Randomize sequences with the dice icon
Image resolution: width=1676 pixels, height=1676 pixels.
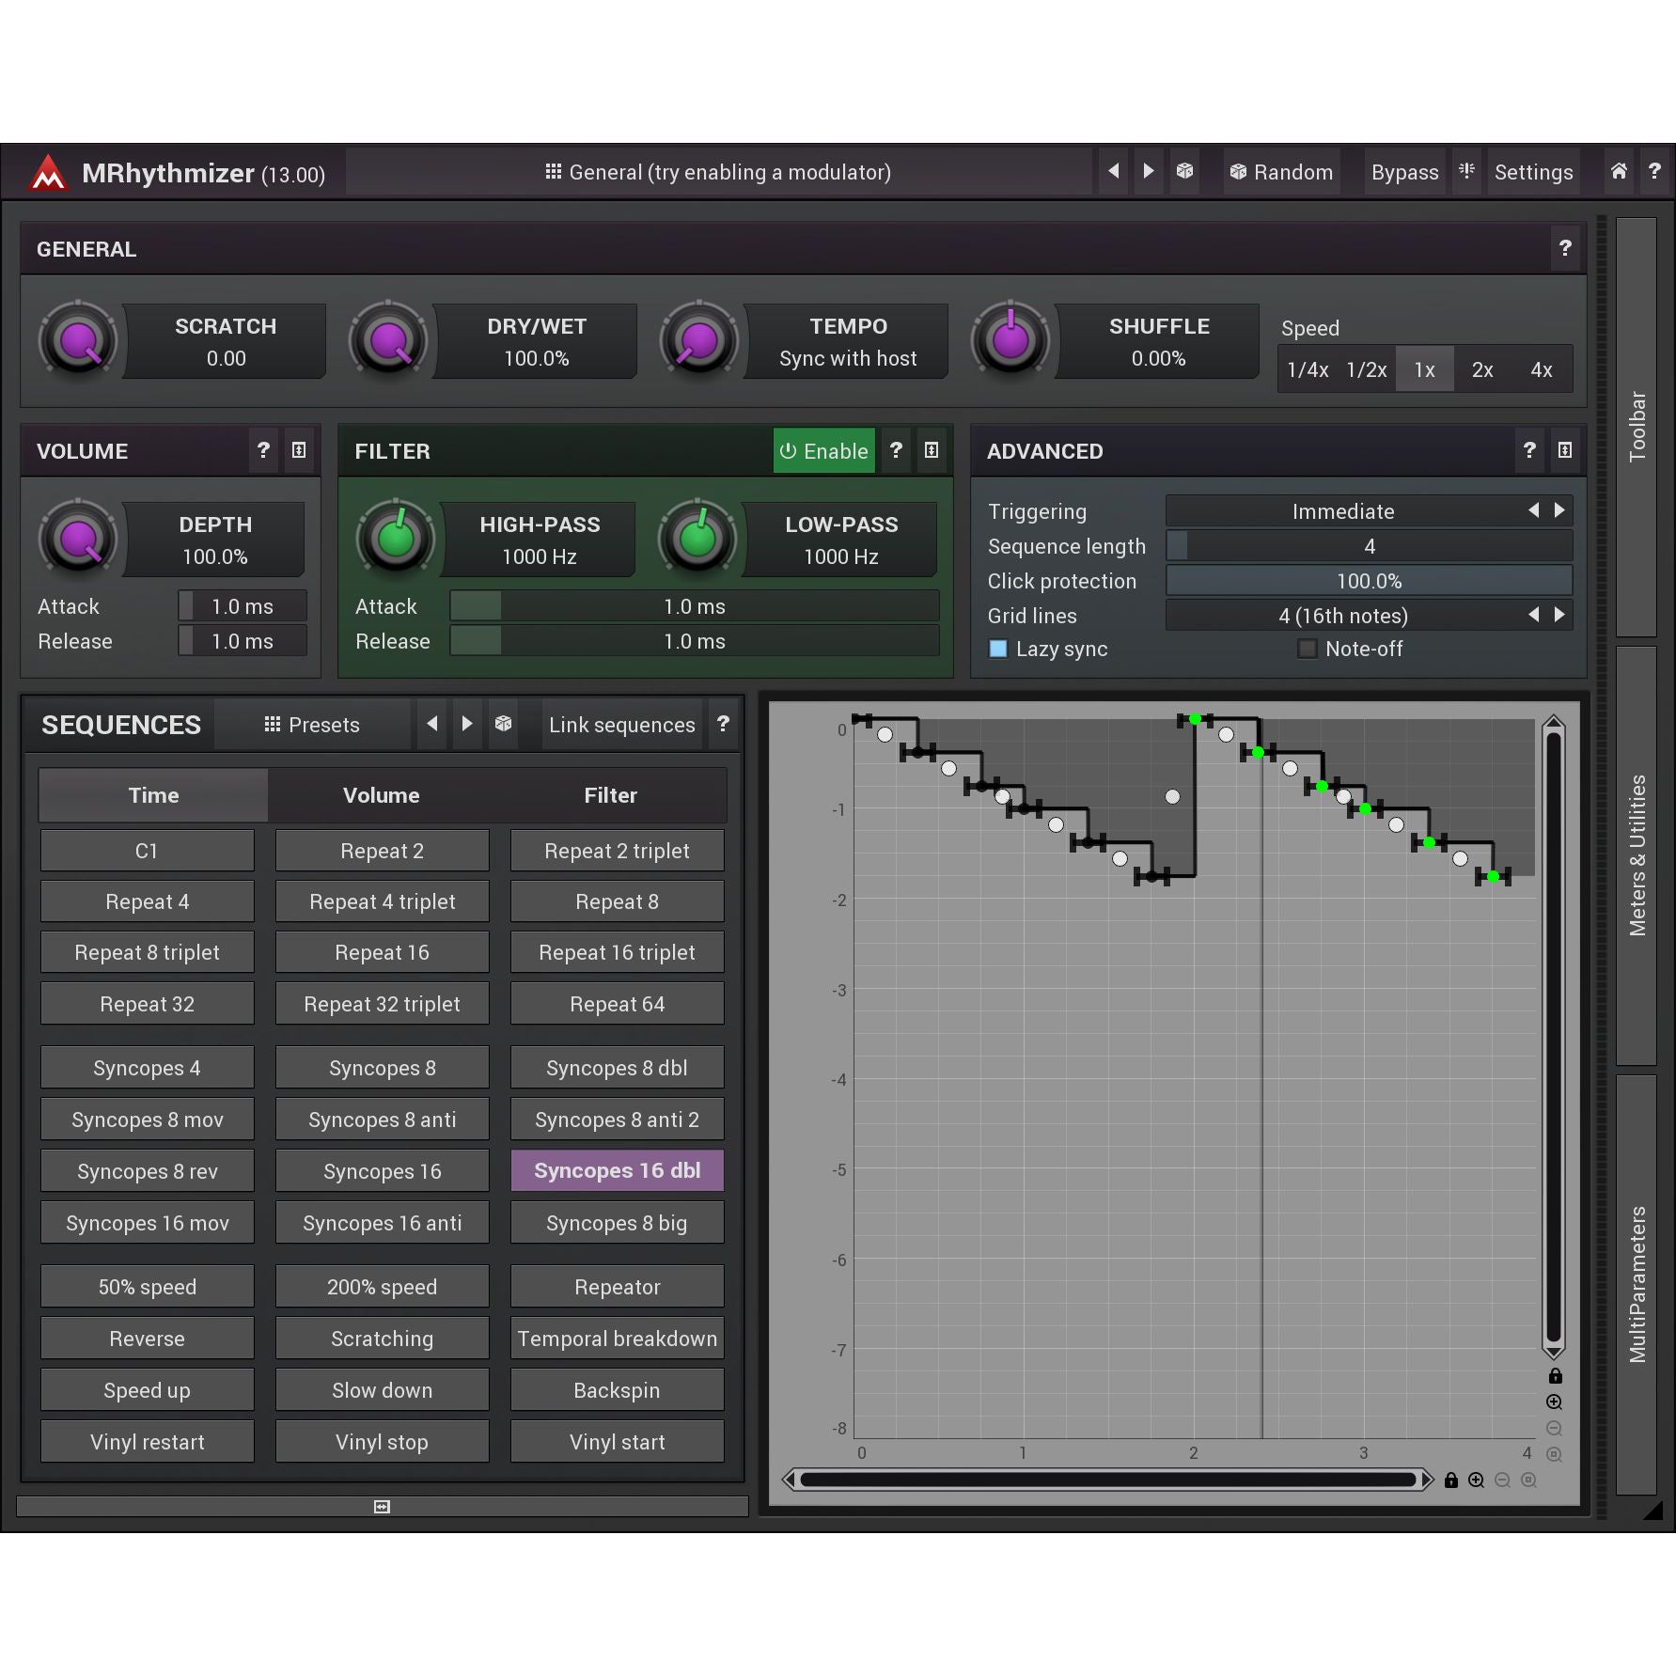tap(504, 724)
